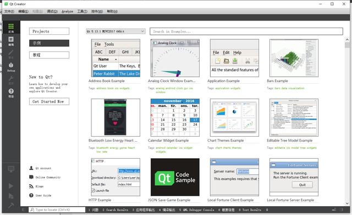Click the Local Fortune Client Example title

point(230,200)
